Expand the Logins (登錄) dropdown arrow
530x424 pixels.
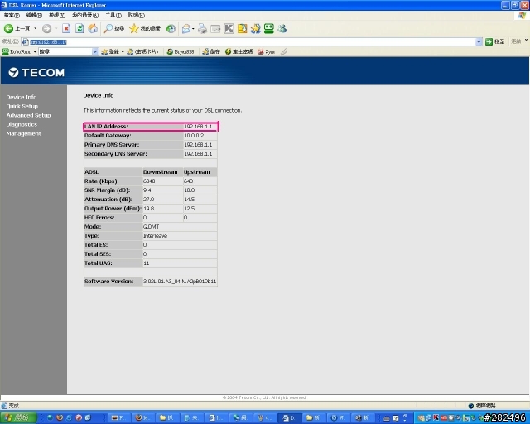[x=123, y=51]
